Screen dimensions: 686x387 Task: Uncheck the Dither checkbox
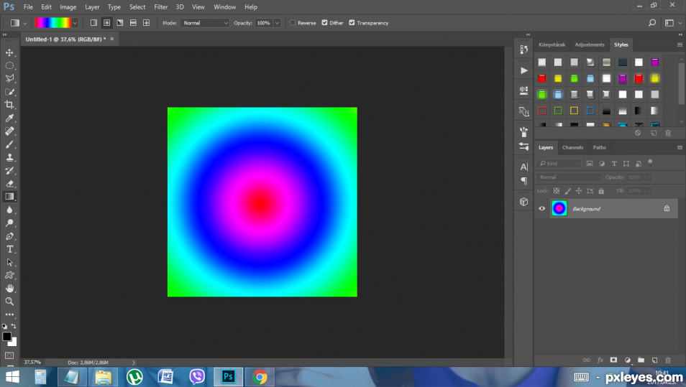point(324,23)
